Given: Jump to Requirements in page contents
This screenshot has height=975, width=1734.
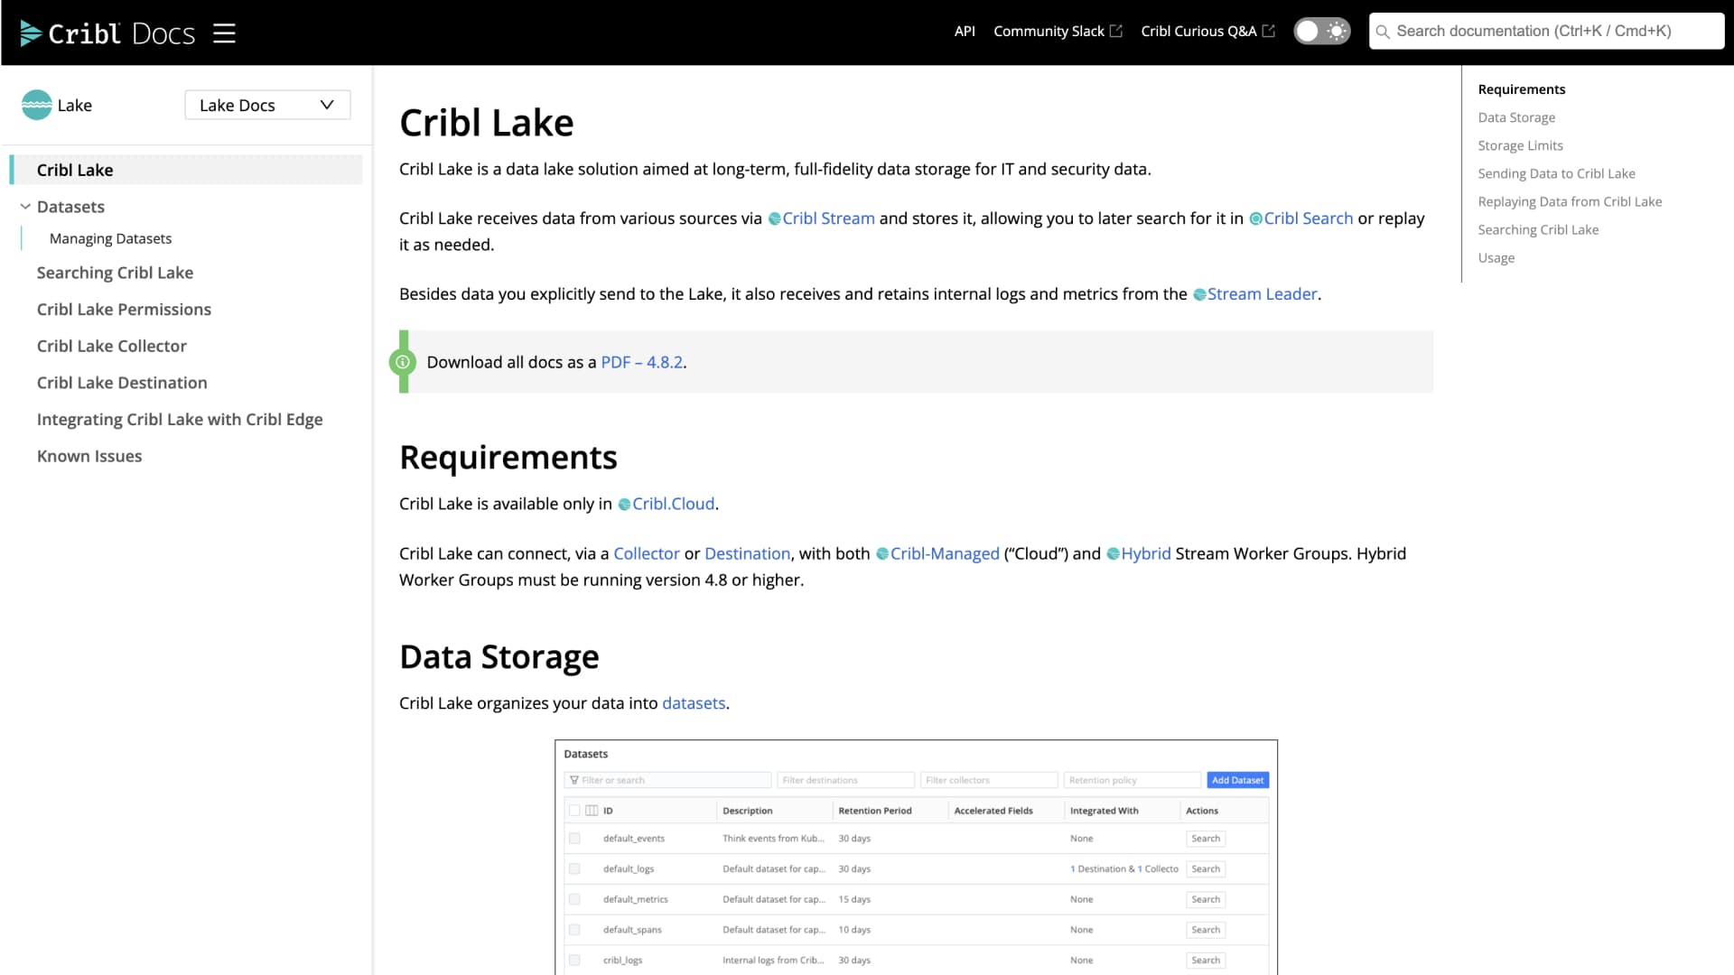Looking at the screenshot, I should (x=1521, y=89).
